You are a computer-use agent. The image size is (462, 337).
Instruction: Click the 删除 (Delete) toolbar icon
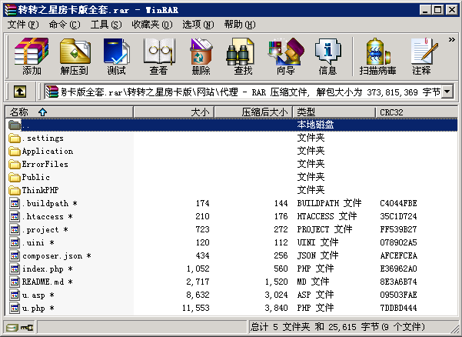pos(201,57)
